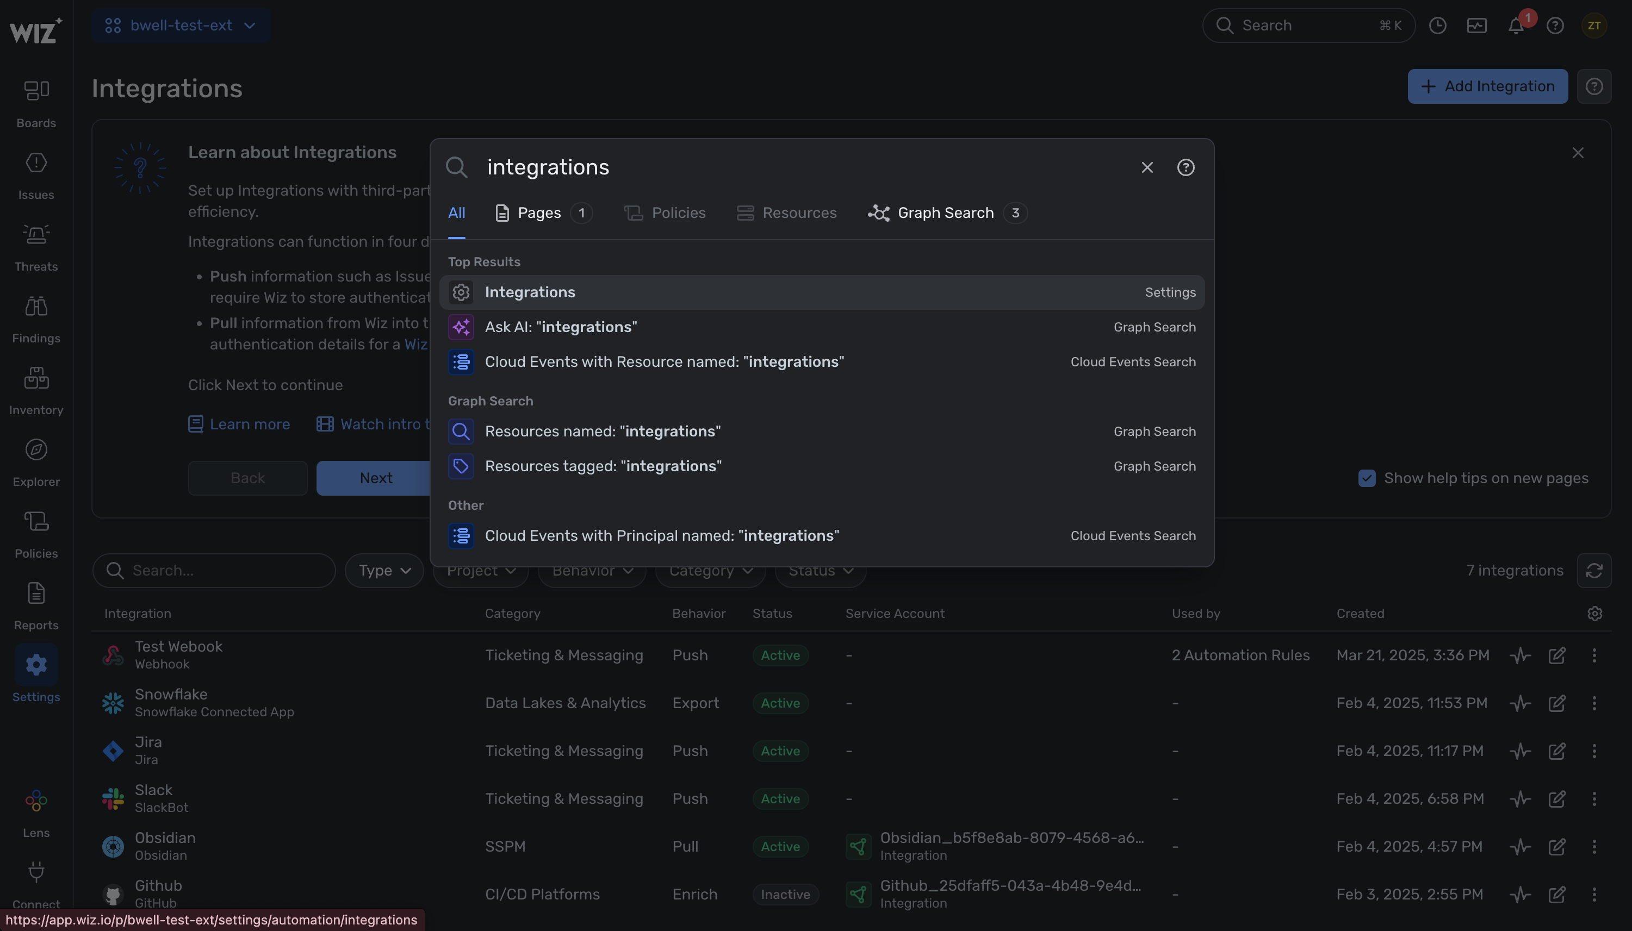Switch to the Resources search tab
Image resolution: width=1632 pixels, height=931 pixels.
coord(786,213)
